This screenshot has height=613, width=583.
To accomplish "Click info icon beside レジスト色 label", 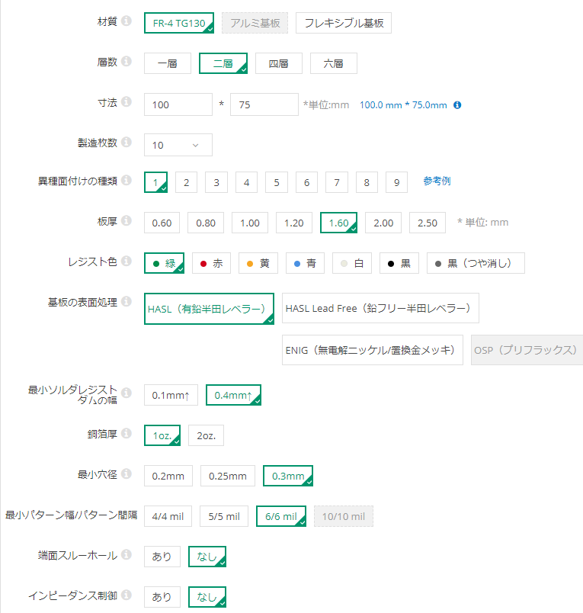I will point(127,261).
